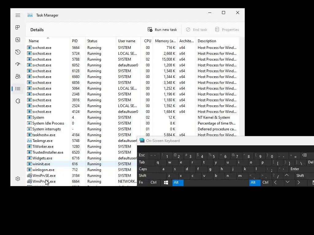Toggle the right Alt key on On-Screen Keyboard

255,182
